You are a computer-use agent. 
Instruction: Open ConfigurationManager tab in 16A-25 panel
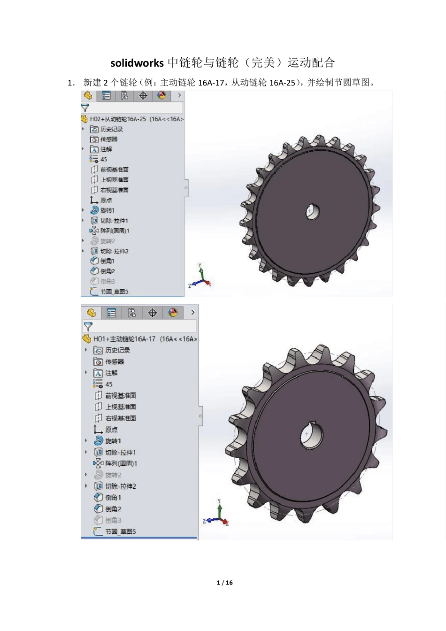124,96
